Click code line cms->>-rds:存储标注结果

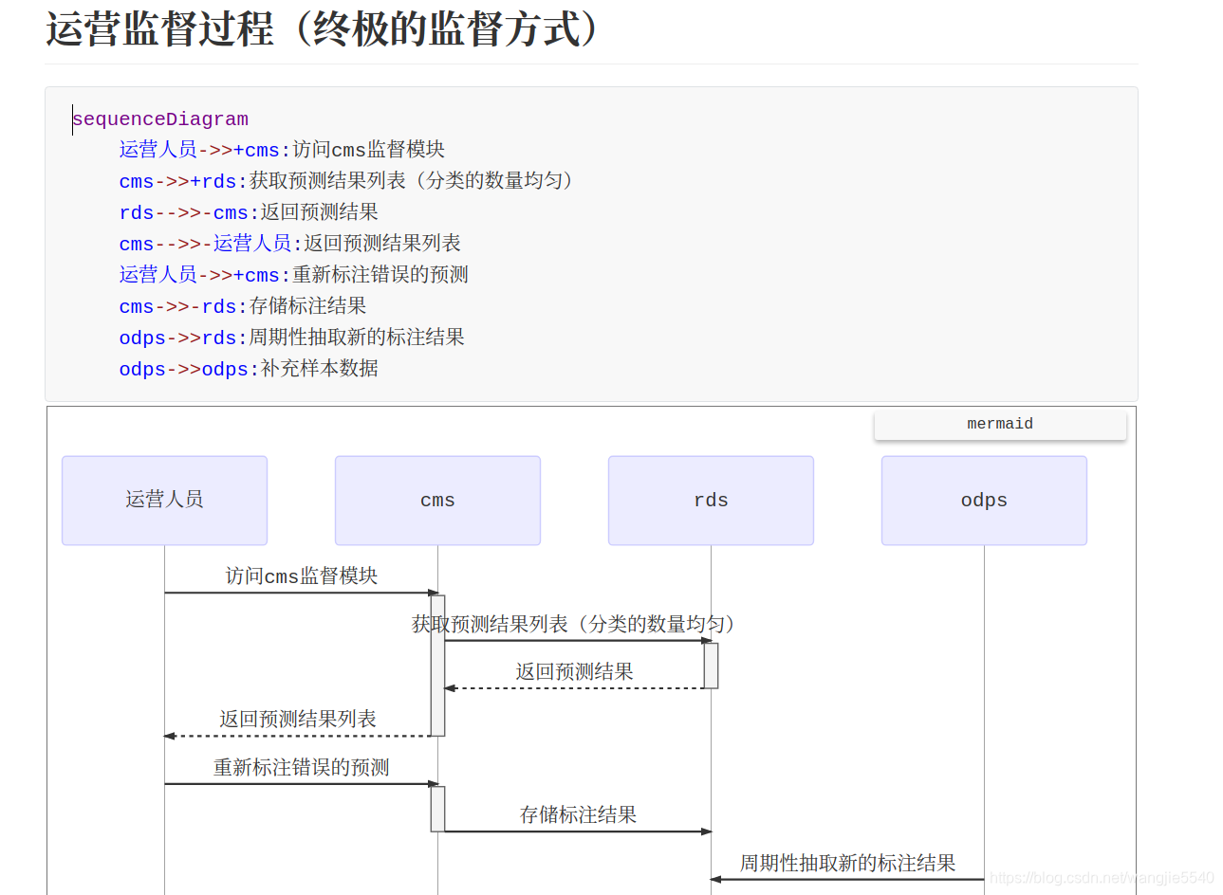243,306
